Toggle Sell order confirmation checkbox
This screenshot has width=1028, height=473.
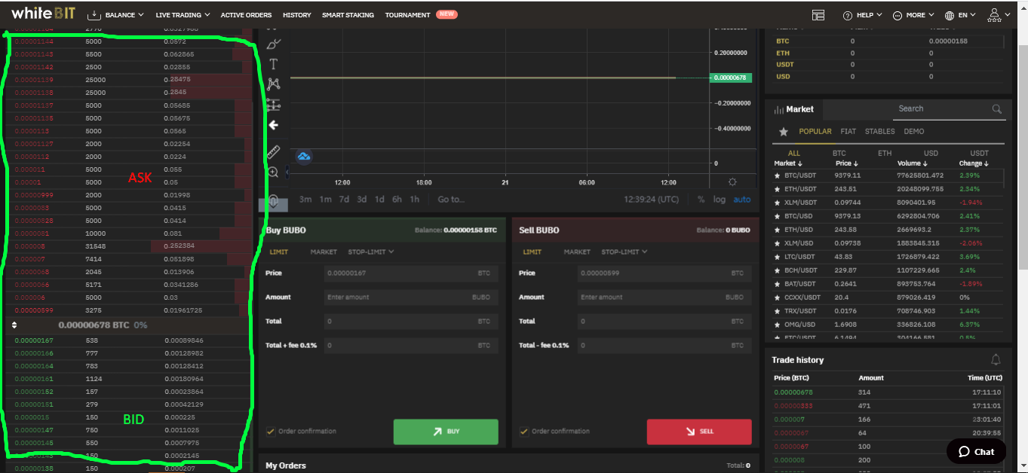pyautogui.click(x=523, y=432)
